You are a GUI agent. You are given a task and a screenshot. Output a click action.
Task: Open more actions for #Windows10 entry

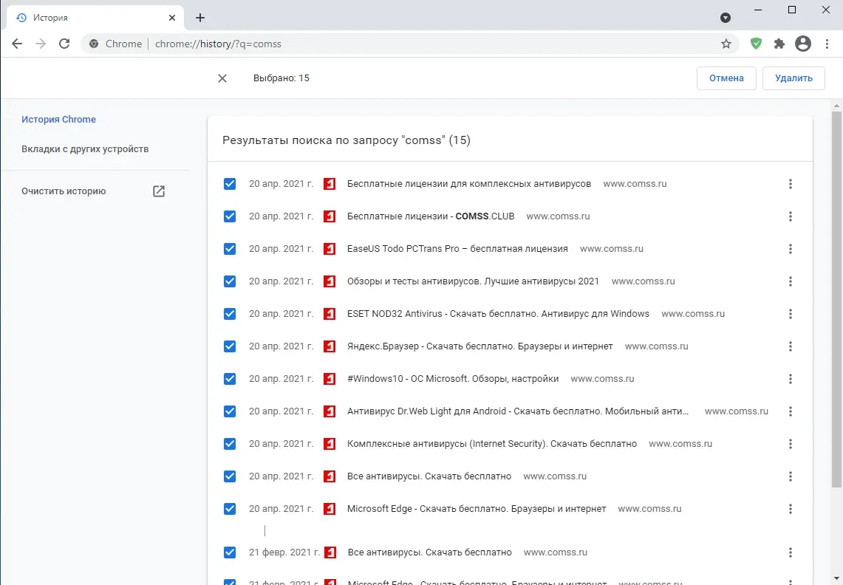click(x=790, y=379)
